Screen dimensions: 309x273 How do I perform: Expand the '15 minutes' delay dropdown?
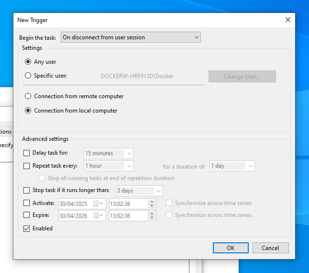(x=109, y=153)
